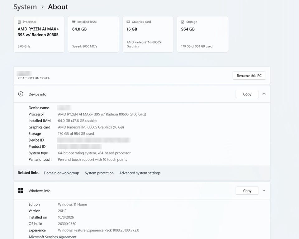Image resolution: width=299 pixels, height=239 pixels.
Task: Click the Graphics card icon
Action: 128,22
